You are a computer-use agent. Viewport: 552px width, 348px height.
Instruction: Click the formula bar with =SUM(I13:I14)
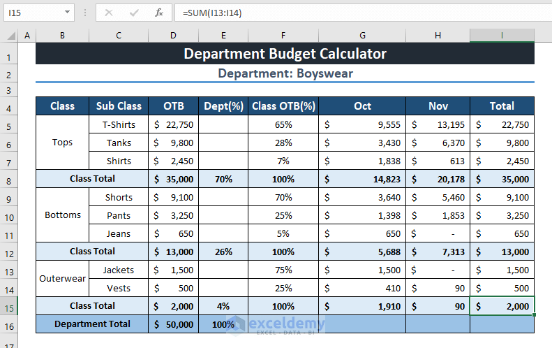point(349,13)
